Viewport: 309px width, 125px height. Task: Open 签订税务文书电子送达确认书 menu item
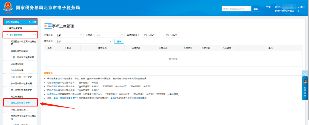(x=23, y=118)
